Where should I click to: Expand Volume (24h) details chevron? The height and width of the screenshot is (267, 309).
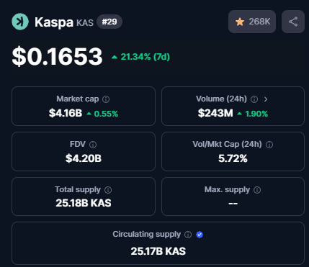pos(266,99)
